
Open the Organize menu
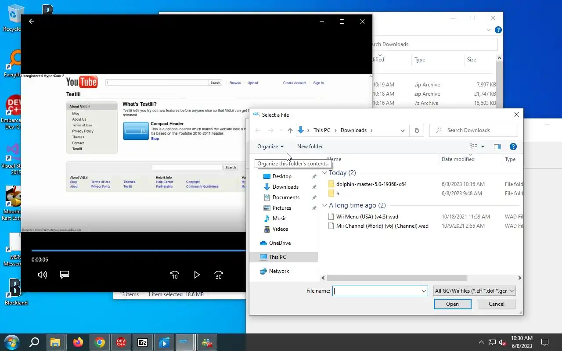click(270, 147)
